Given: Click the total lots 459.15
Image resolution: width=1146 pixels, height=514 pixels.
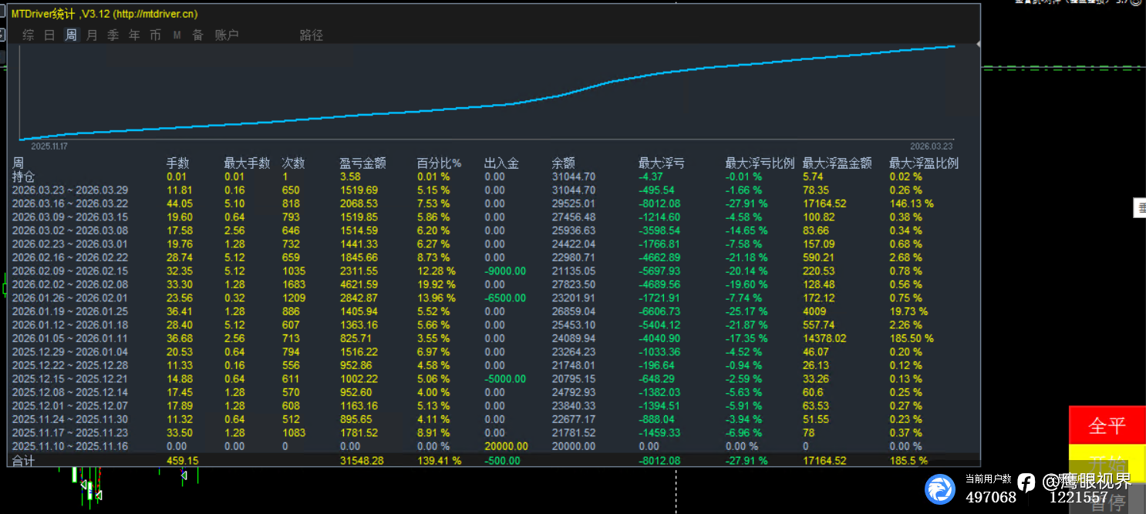Looking at the screenshot, I should pos(184,461).
